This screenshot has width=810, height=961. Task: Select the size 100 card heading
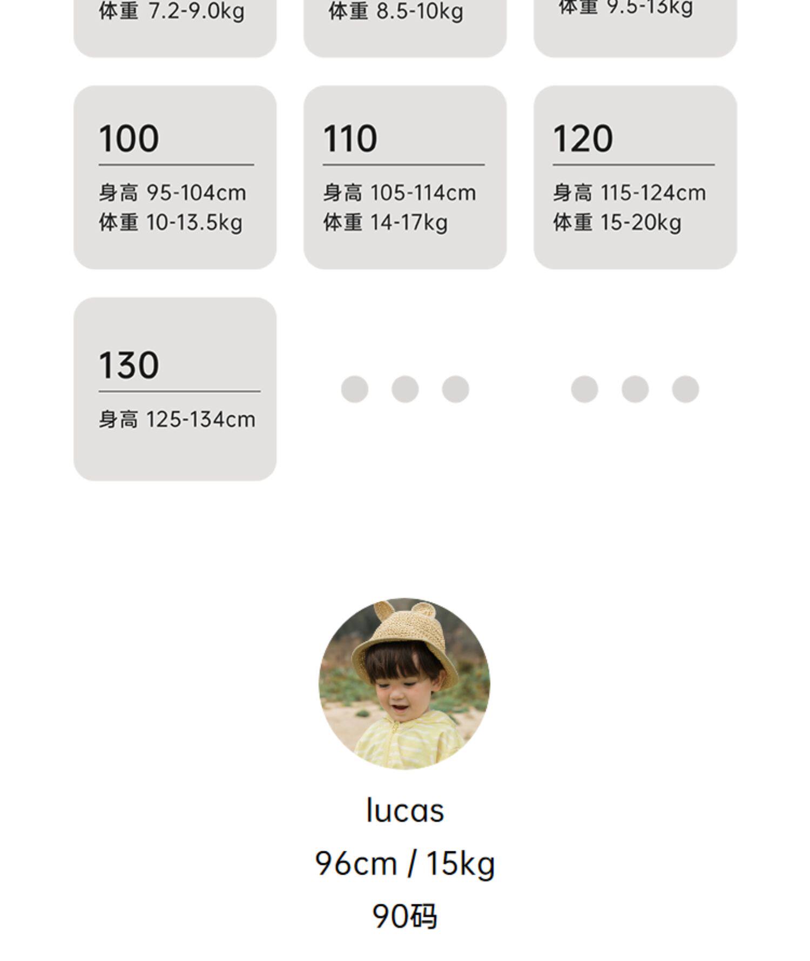129,139
